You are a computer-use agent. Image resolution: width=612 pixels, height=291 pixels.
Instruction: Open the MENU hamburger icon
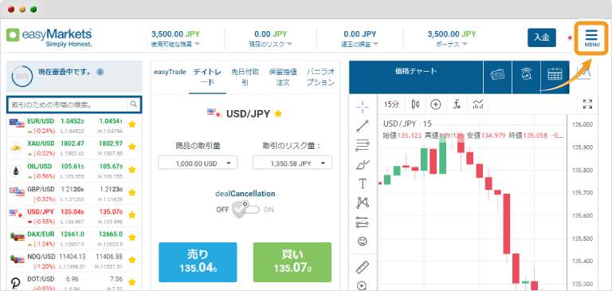pos(591,38)
